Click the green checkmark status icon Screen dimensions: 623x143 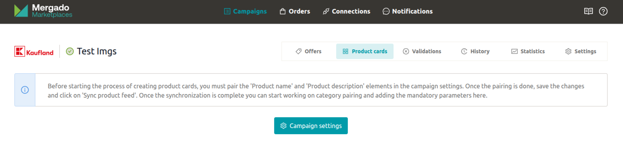tap(70, 51)
